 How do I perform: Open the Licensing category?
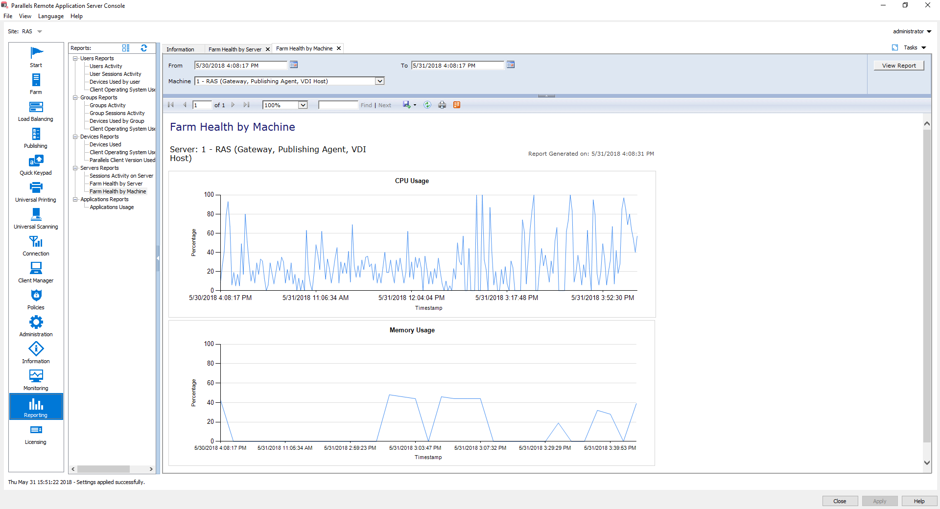(36, 434)
